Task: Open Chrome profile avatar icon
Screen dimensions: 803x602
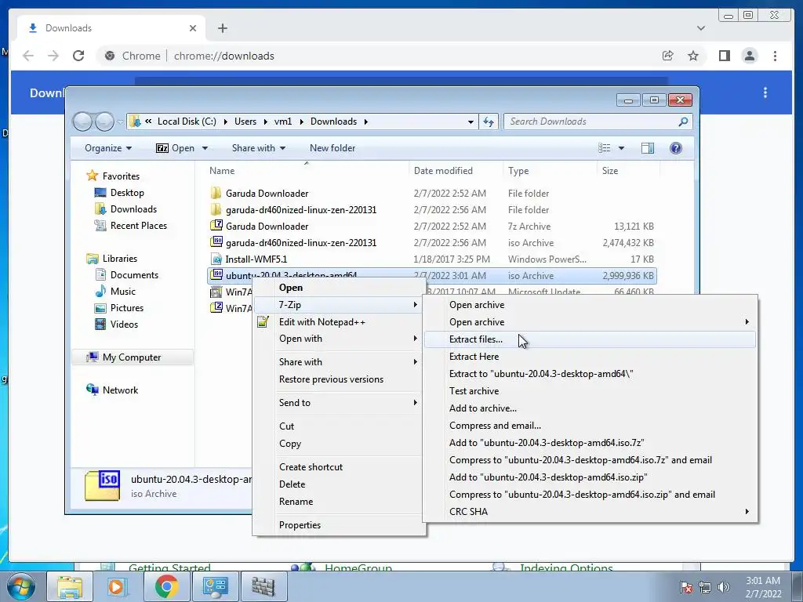Action: click(749, 56)
